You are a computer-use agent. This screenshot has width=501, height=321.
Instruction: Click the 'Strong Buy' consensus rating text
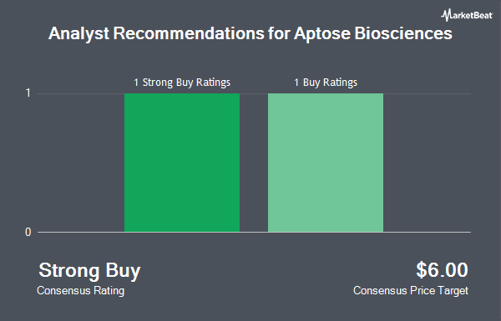pos(89,271)
